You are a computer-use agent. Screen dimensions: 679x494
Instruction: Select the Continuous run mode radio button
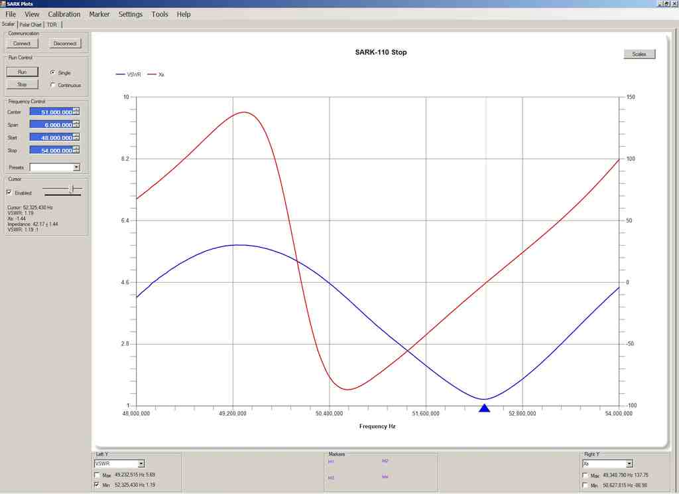click(53, 85)
